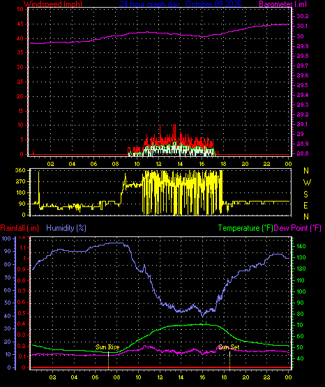This screenshot has height=387, width=325.
Task: Click the 360 wind direction axis value
Action: click(20, 170)
